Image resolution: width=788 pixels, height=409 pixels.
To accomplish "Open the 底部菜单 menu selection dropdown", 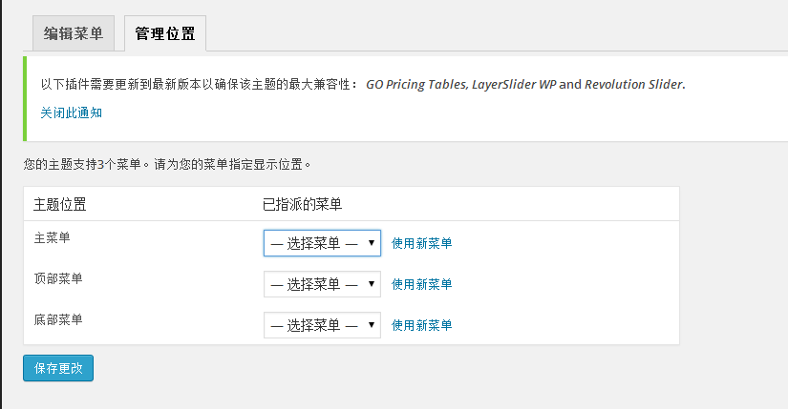I will tap(322, 325).
